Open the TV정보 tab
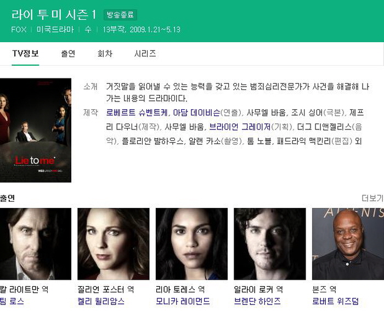Viewport: 384px width, 311px height. (x=25, y=54)
